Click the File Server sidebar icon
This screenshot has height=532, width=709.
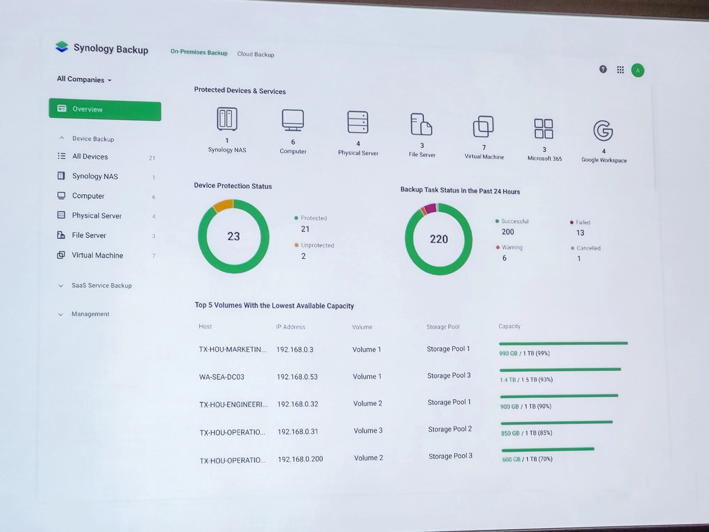(61, 235)
